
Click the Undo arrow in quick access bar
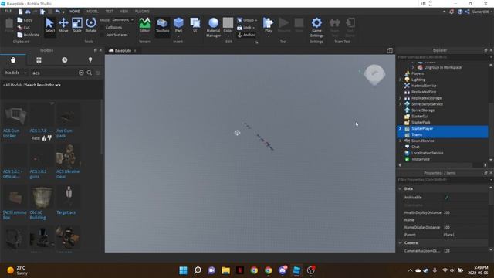click(57, 12)
